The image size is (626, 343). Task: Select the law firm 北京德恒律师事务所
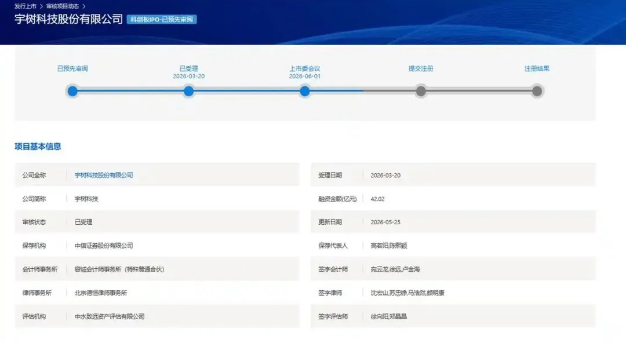pos(101,293)
